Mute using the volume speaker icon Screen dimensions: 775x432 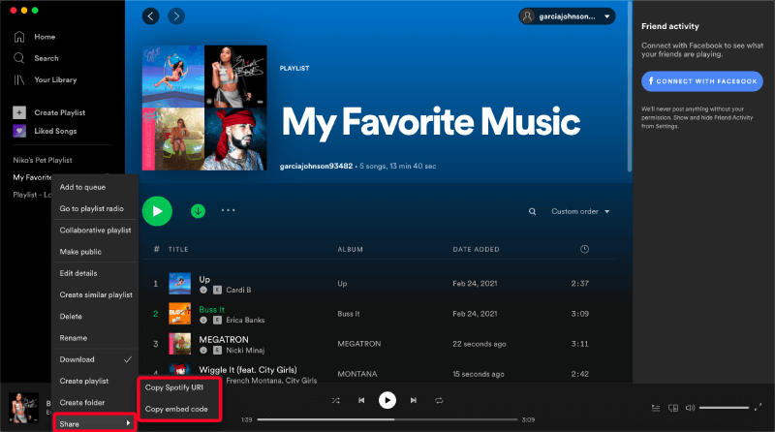point(690,408)
